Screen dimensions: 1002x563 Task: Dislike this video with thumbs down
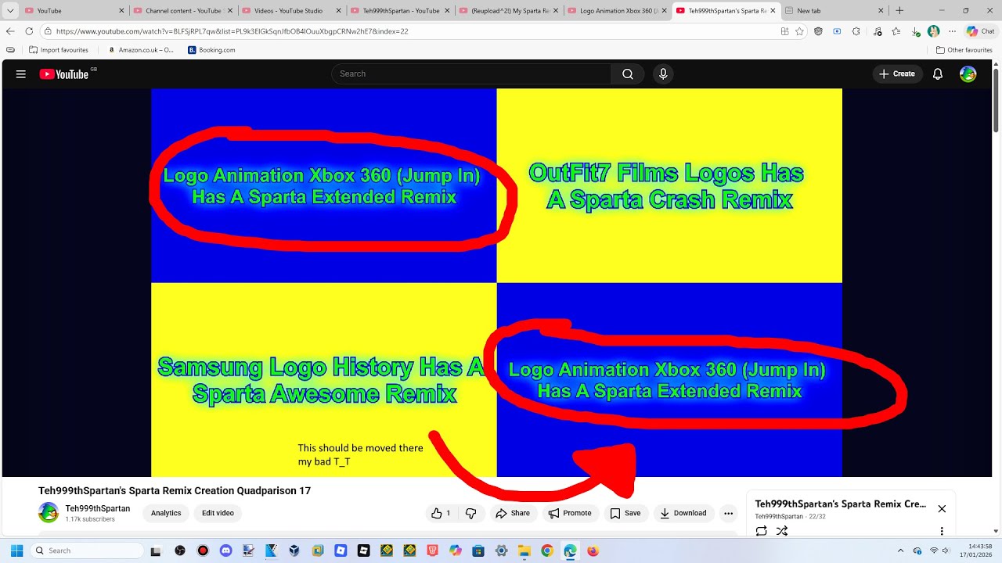470,513
